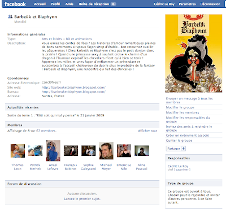Open Paramètres in the top bar

click(x=187, y=4)
